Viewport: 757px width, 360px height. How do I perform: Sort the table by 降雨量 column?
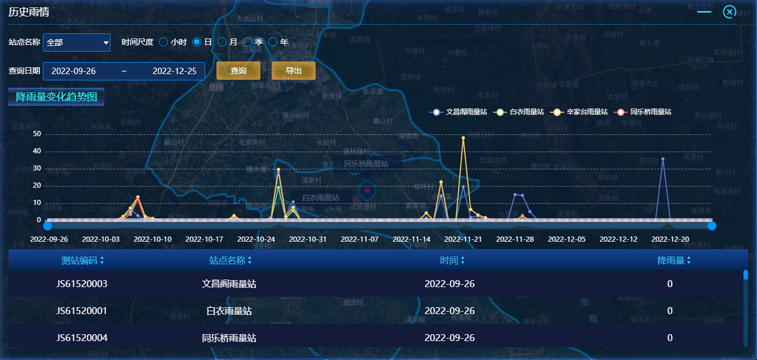(689, 261)
